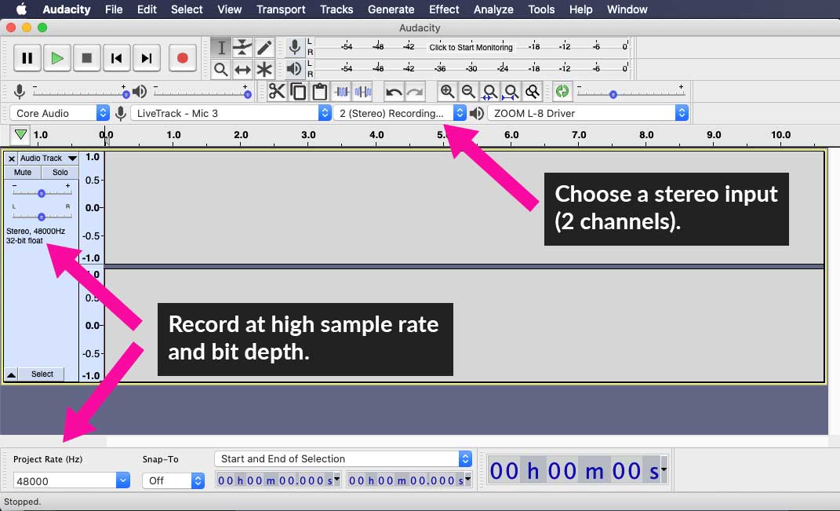Start playback with the green Play button

tap(56, 58)
